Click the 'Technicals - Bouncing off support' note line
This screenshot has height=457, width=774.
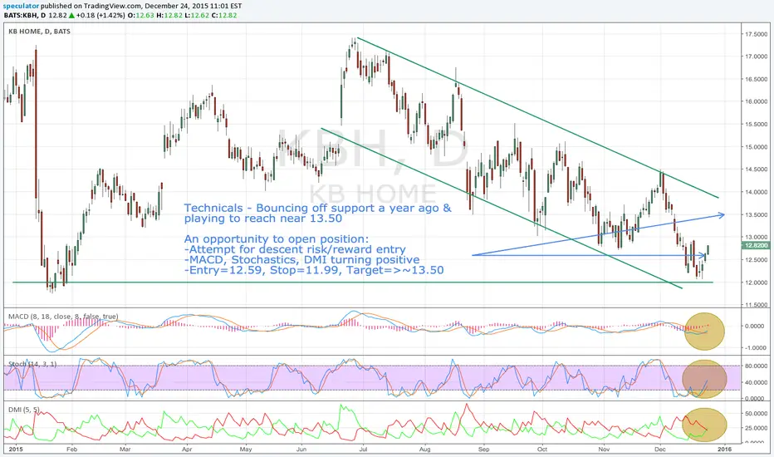[317, 208]
